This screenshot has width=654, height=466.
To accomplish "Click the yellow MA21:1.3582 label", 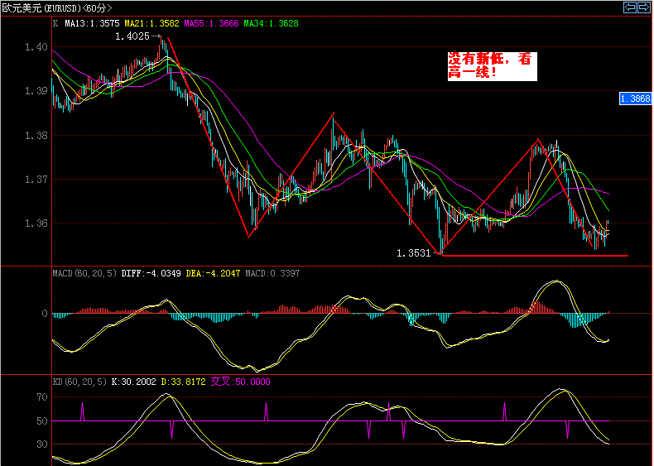I will (151, 23).
